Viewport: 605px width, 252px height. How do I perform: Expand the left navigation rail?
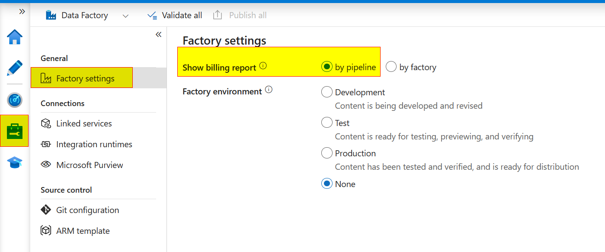[x=22, y=12]
